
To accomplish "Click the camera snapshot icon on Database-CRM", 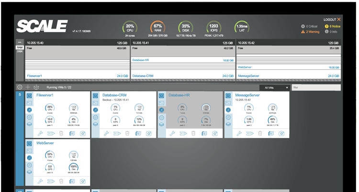I will (149, 133).
